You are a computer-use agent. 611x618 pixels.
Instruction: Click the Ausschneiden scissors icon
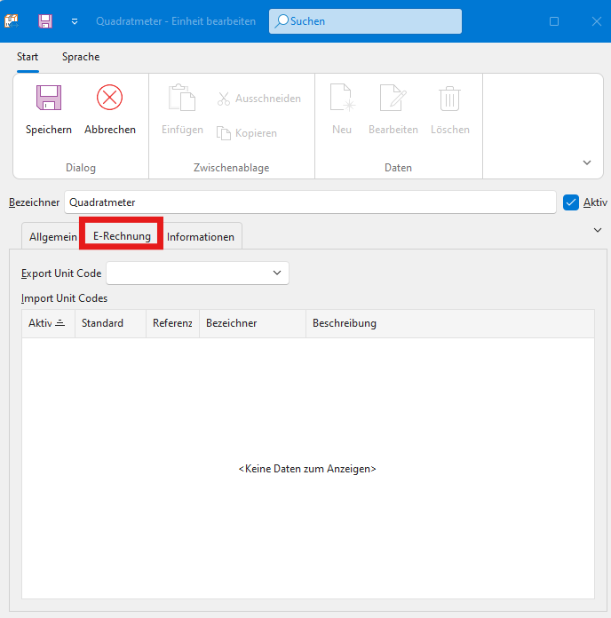(x=224, y=99)
